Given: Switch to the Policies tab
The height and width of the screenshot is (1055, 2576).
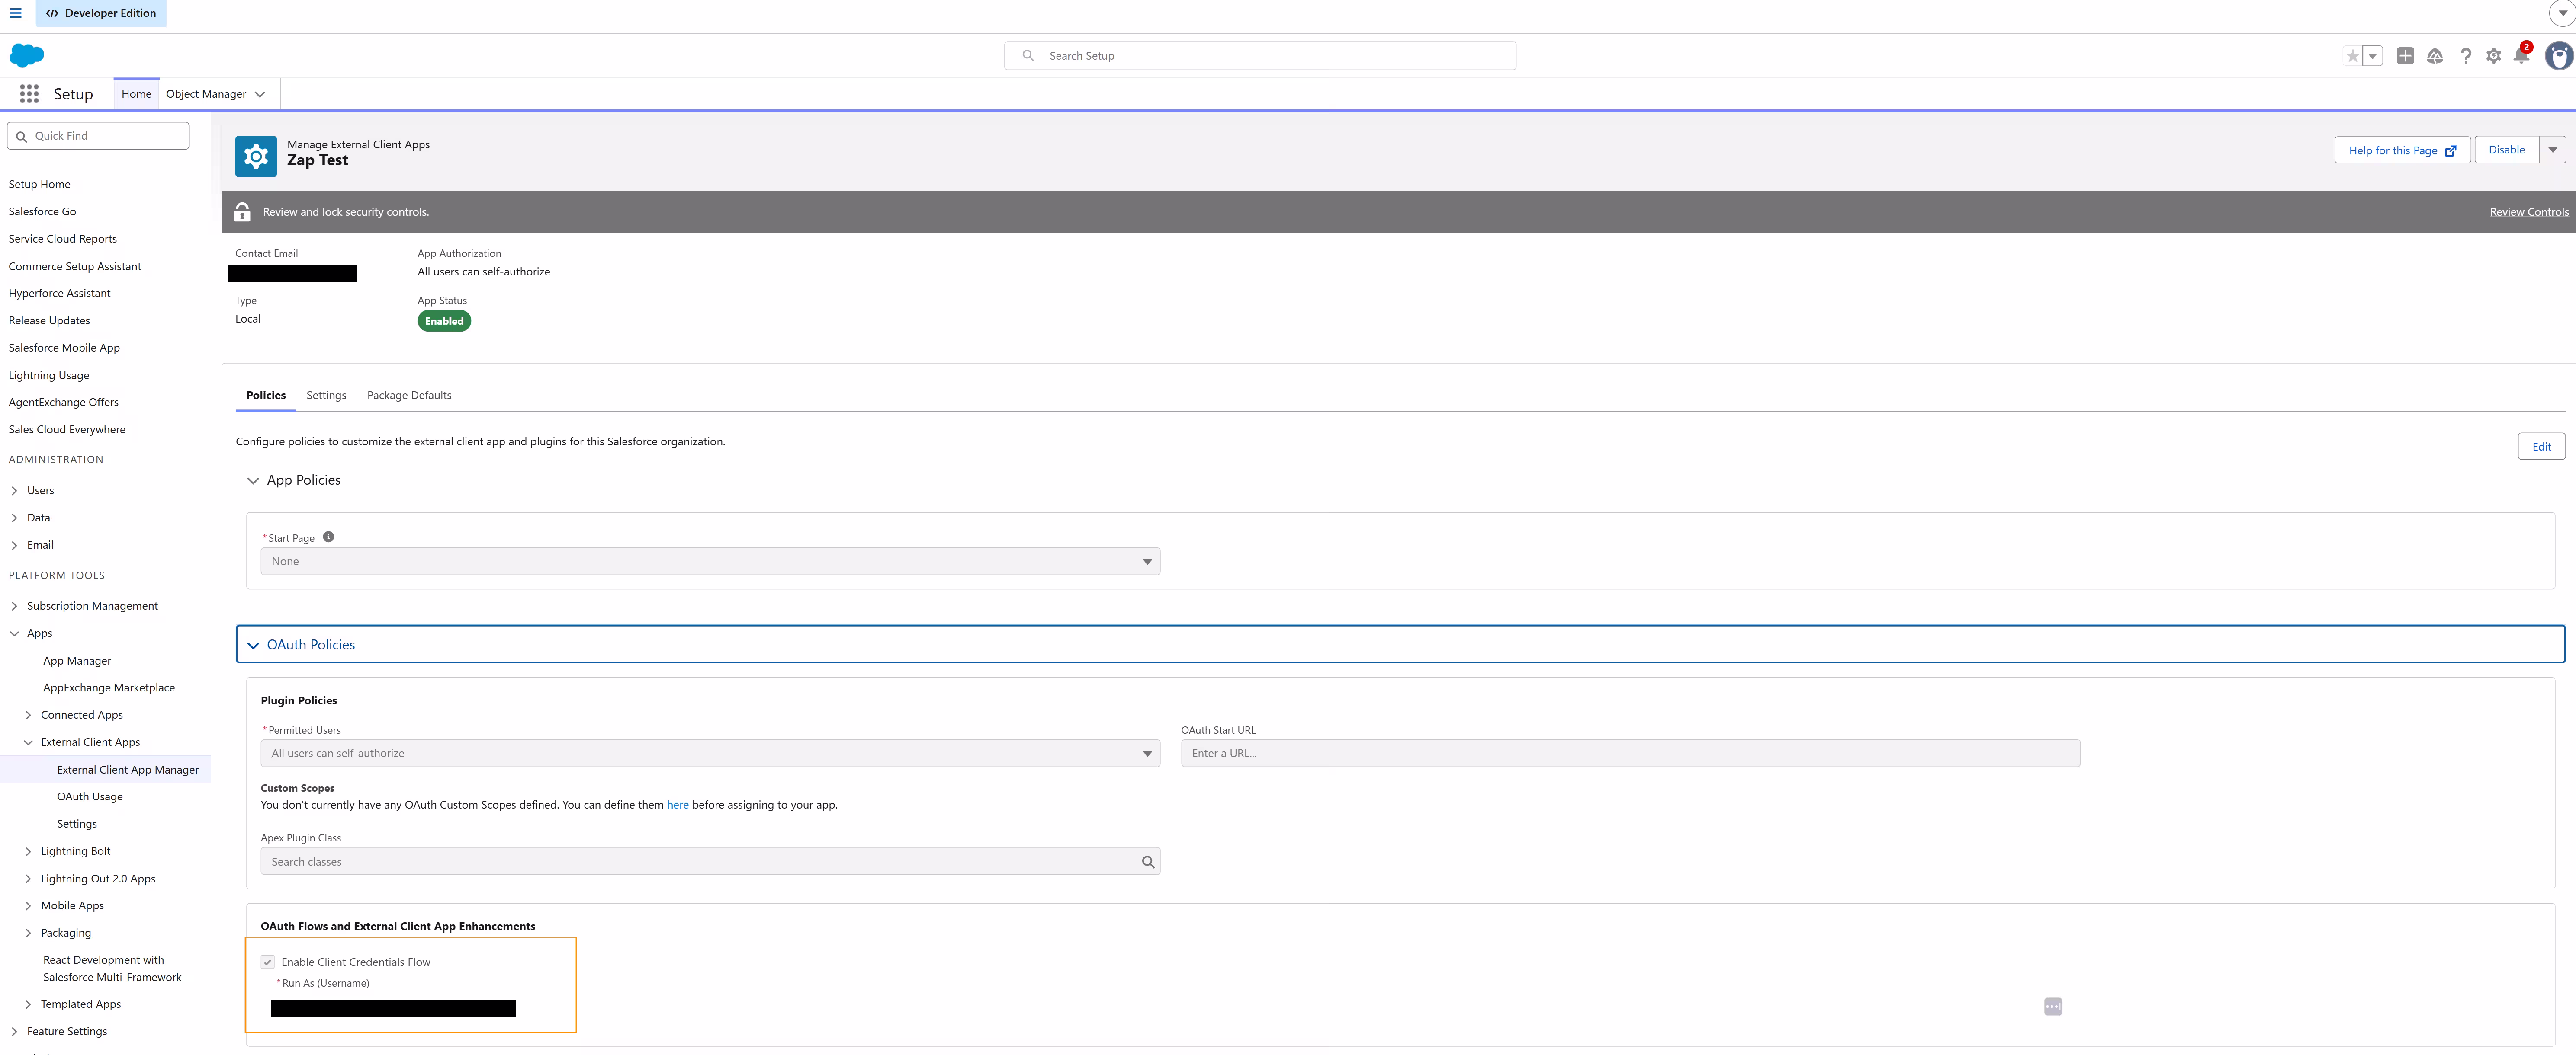Looking at the screenshot, I should point(266,396).
